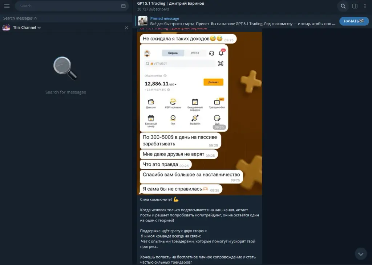Screen dimensions: 372x265
Task: Click the '20 727 subscribers' text
Action: [x=153, y=9]
